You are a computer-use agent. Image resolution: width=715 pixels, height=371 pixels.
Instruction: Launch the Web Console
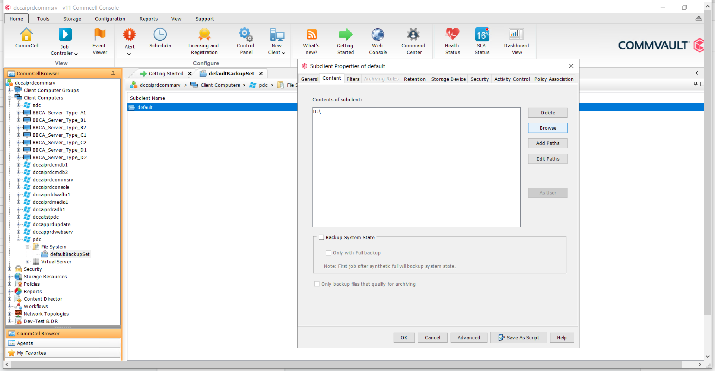(378, 41)
